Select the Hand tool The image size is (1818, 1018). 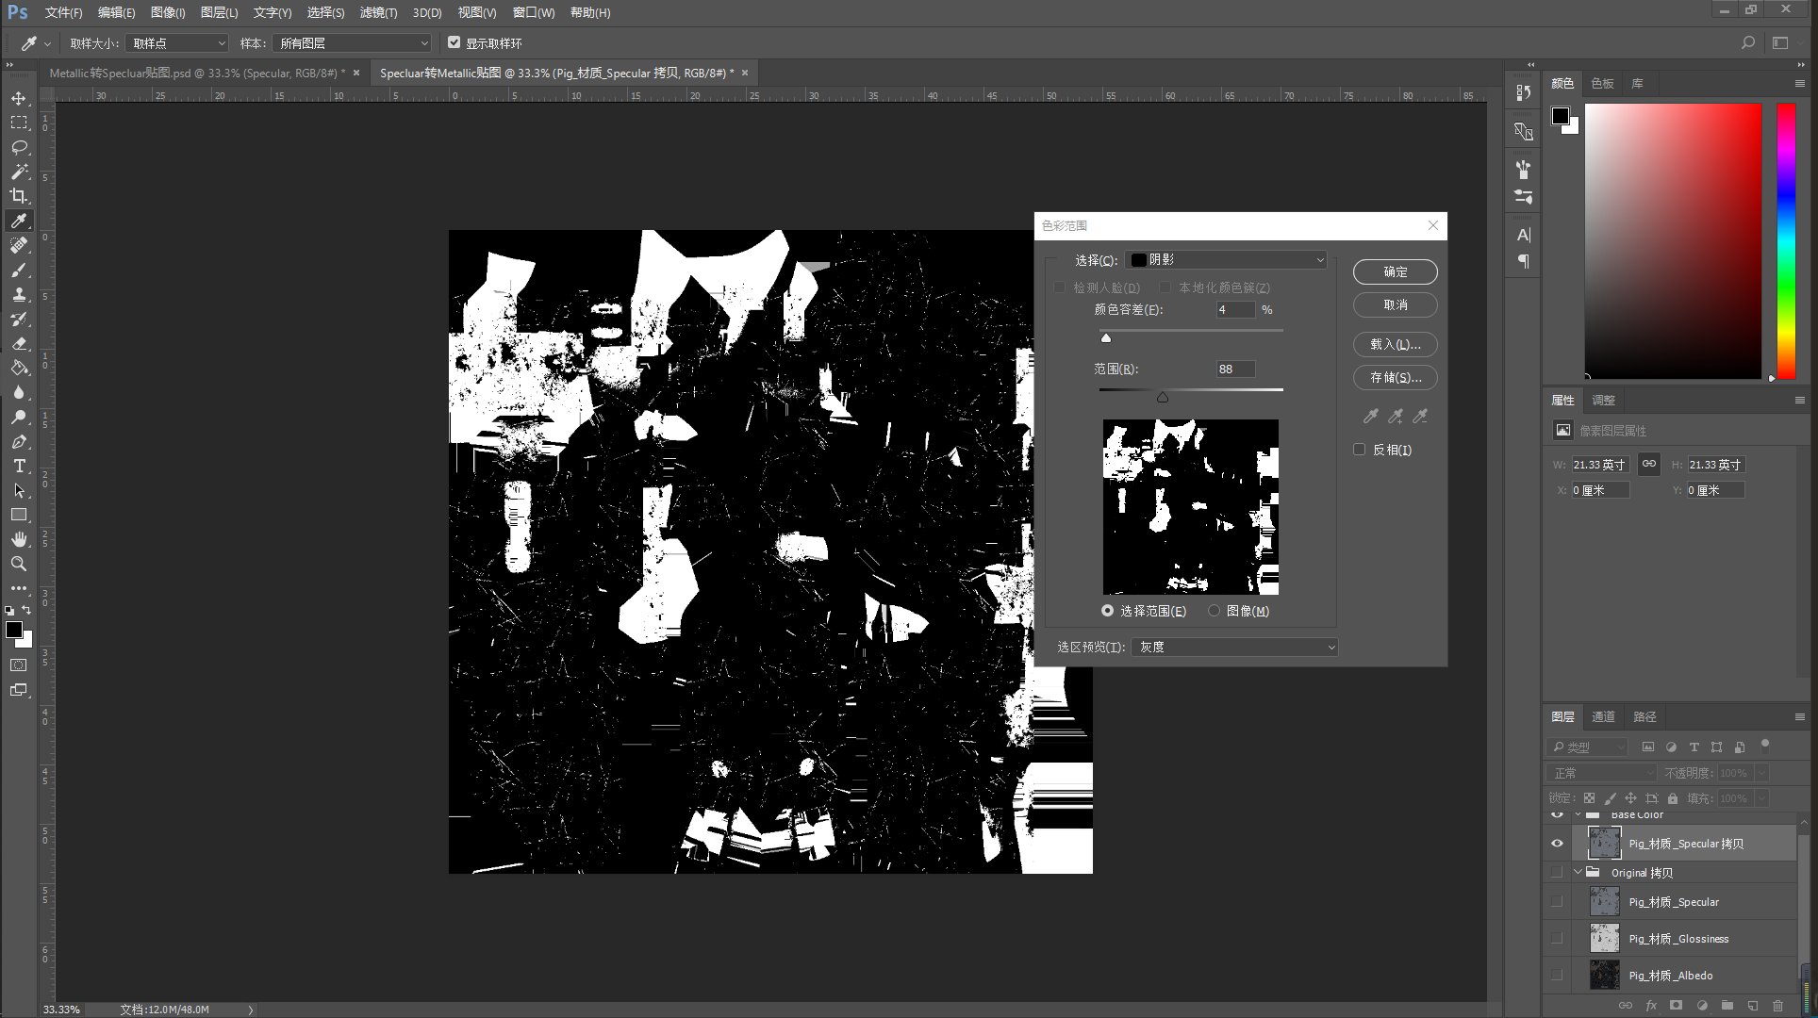point(19,539)
